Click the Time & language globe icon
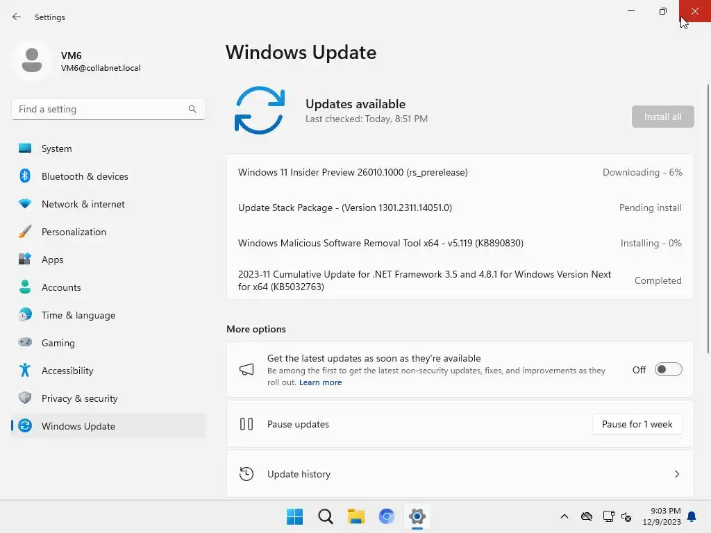711x533 pixels. 25,314
